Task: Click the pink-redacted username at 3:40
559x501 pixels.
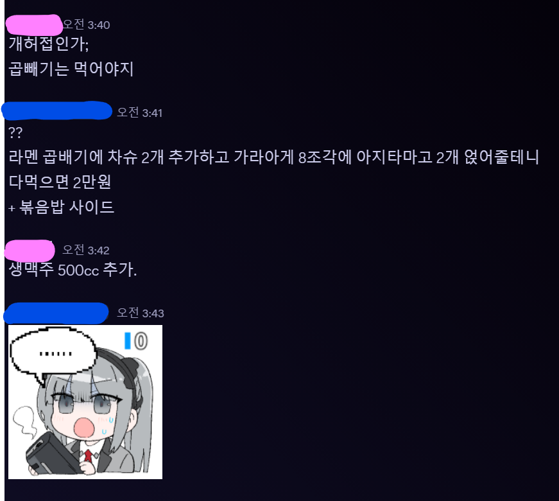Action: click(x=34, y=25)
